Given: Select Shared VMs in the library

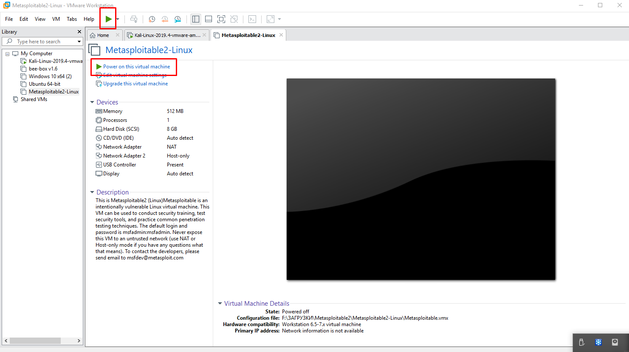Looking at the screenshot, I should (x=30, y=99).
